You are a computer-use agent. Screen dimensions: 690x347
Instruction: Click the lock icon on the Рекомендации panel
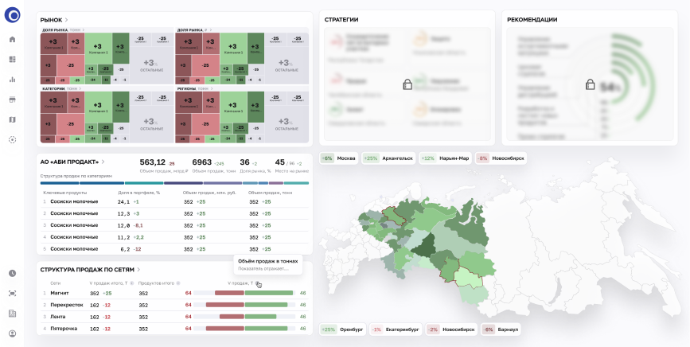(x=591, y=84)
